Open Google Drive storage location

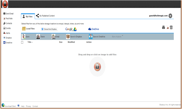[71, 29]
